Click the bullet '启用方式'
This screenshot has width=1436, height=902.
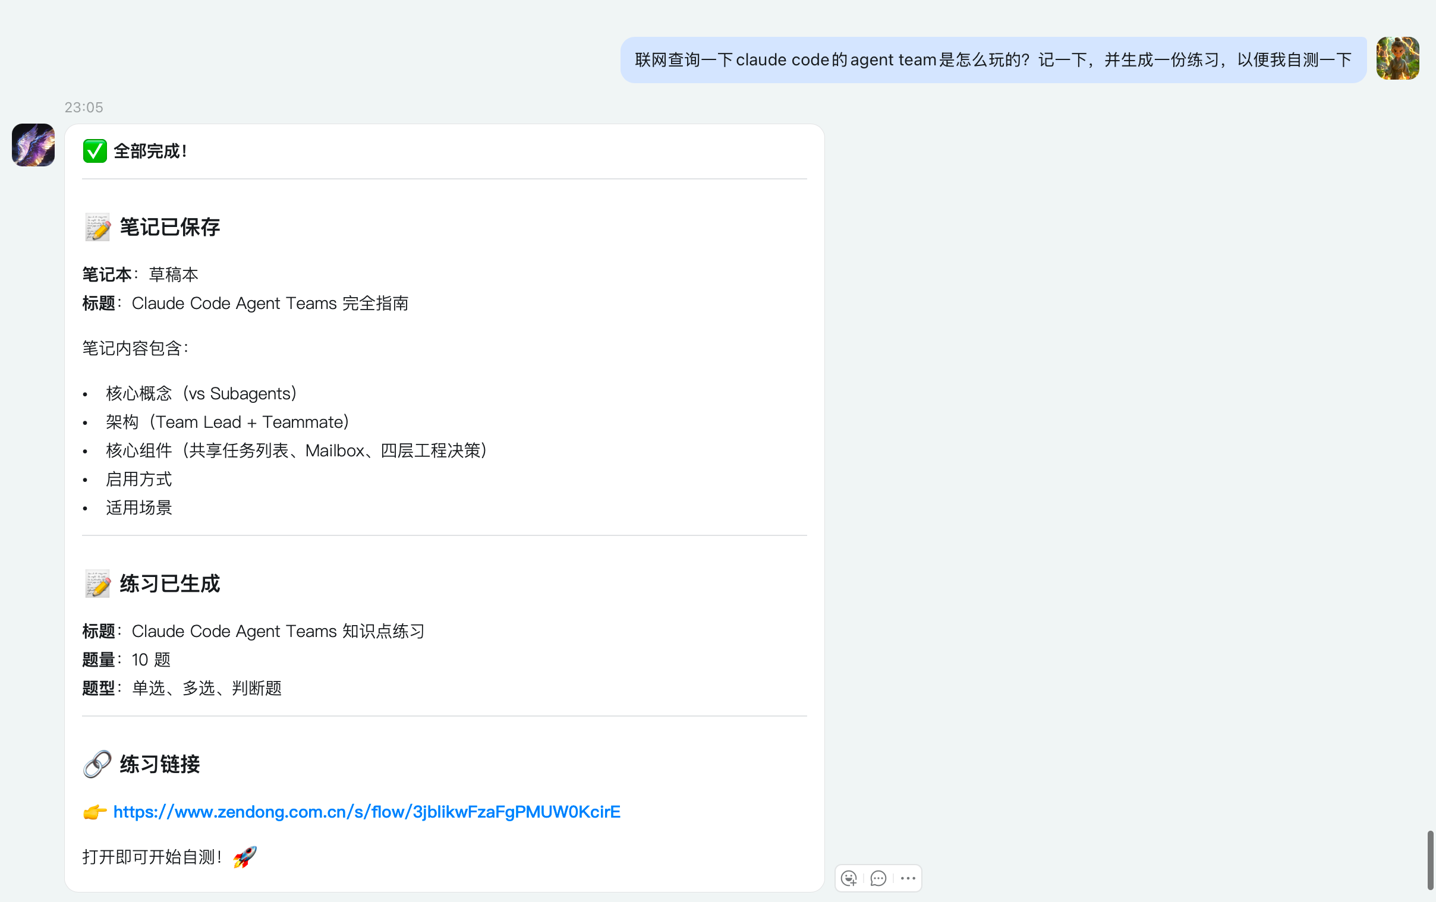(x=139, y=479)
